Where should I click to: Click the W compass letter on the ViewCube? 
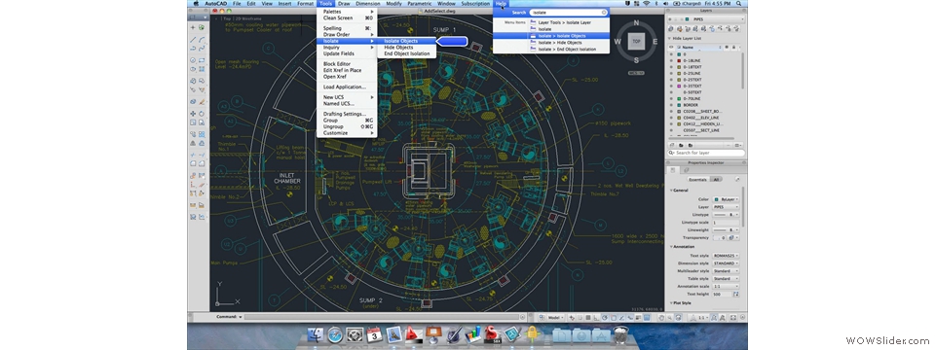tap(617, 42)
